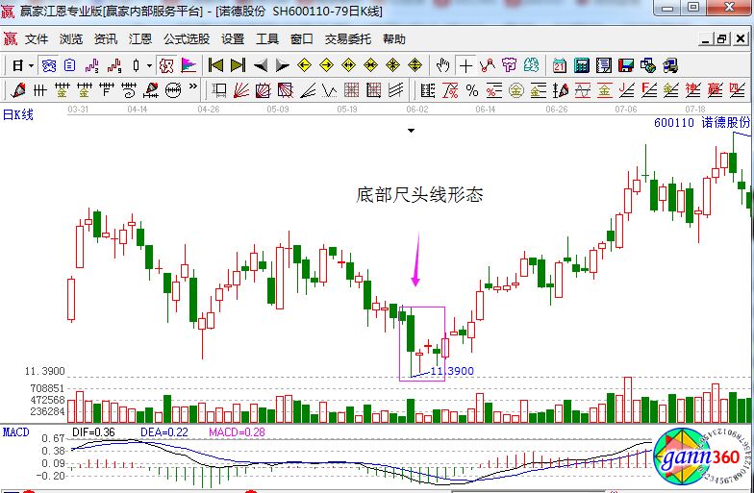754x493 pixels.
Task: Click the red floppy disk save icon
Action: click(626, 65)
